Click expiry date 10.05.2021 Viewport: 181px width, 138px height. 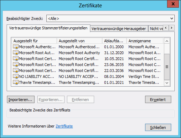114,59
